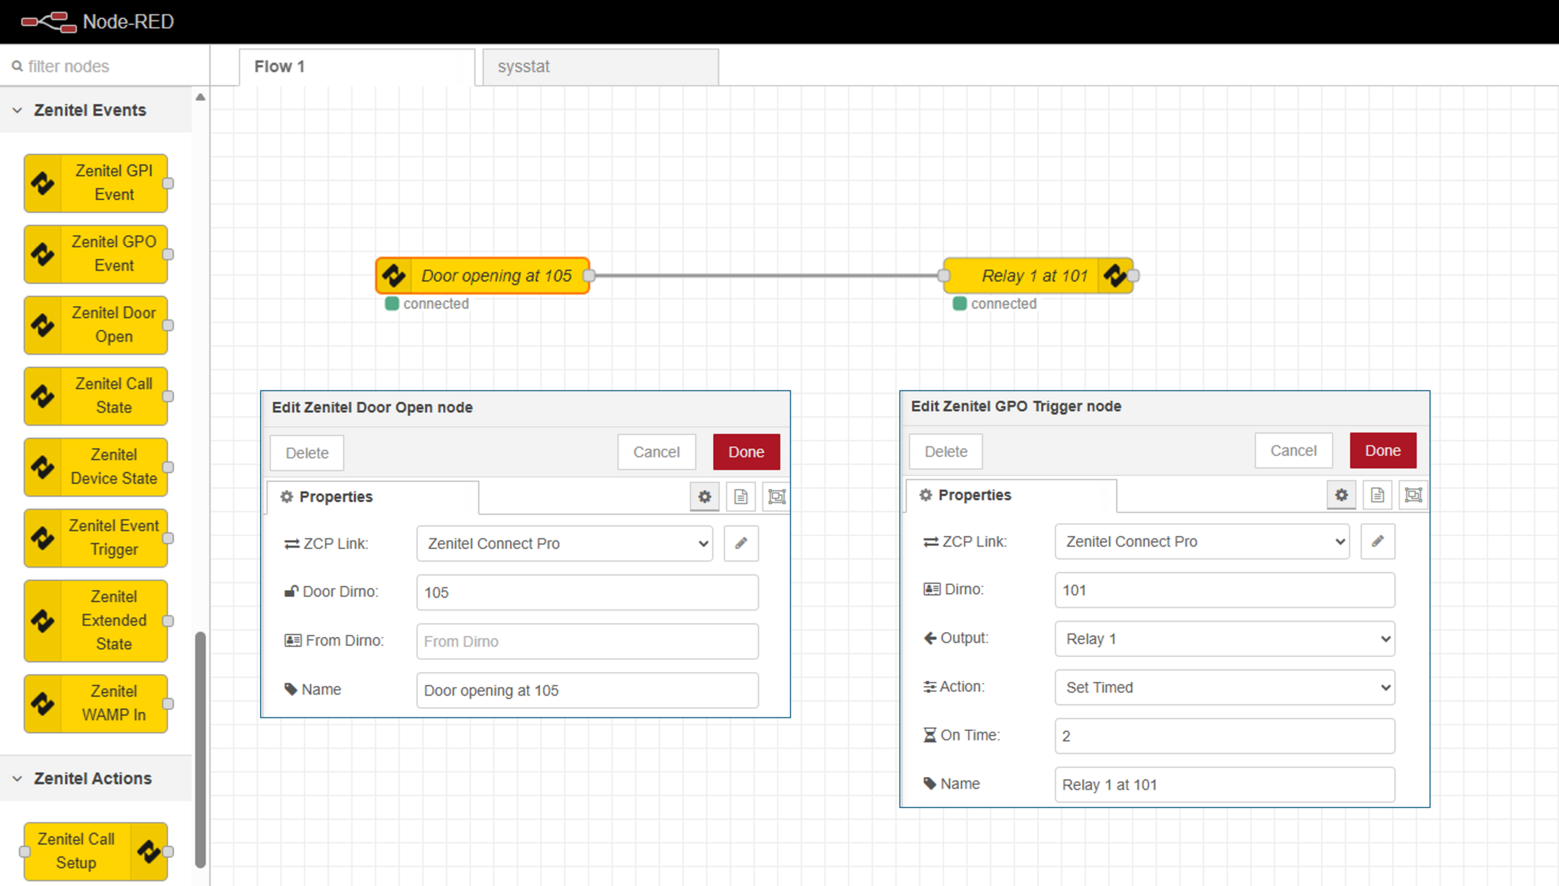Switch to the Flow 1 tab

click(356, 66)
